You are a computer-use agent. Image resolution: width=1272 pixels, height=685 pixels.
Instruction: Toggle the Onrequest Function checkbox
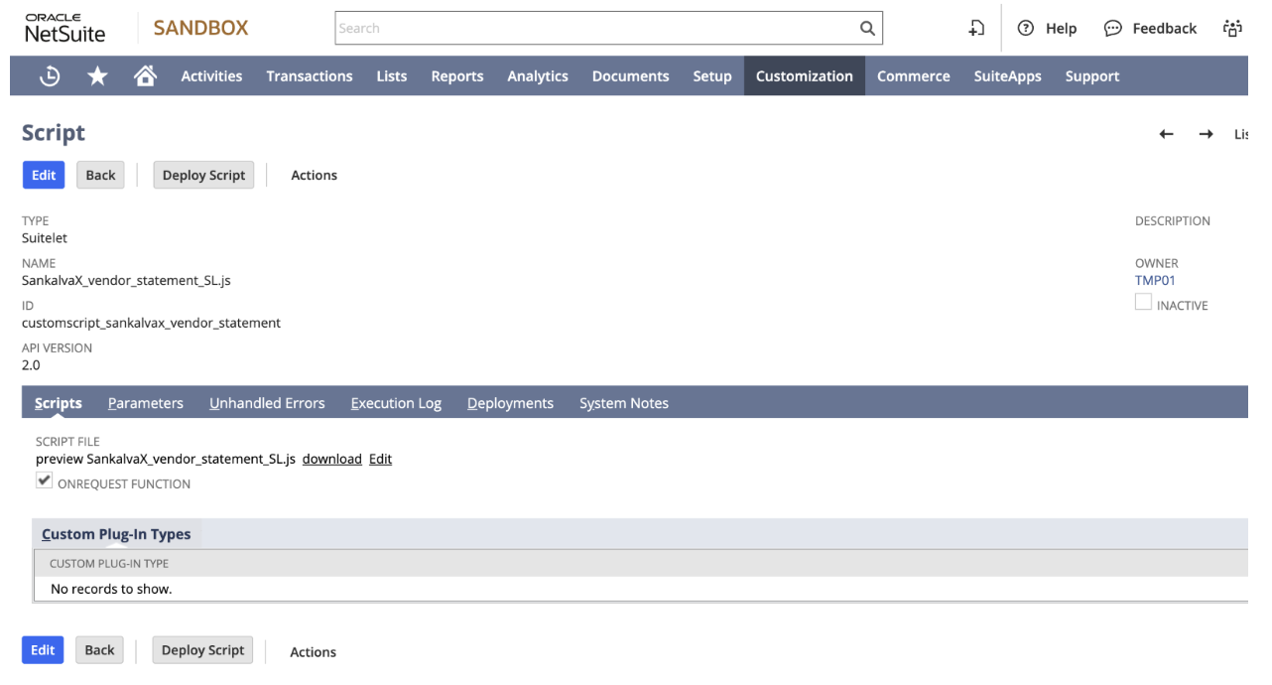[44, 480]
